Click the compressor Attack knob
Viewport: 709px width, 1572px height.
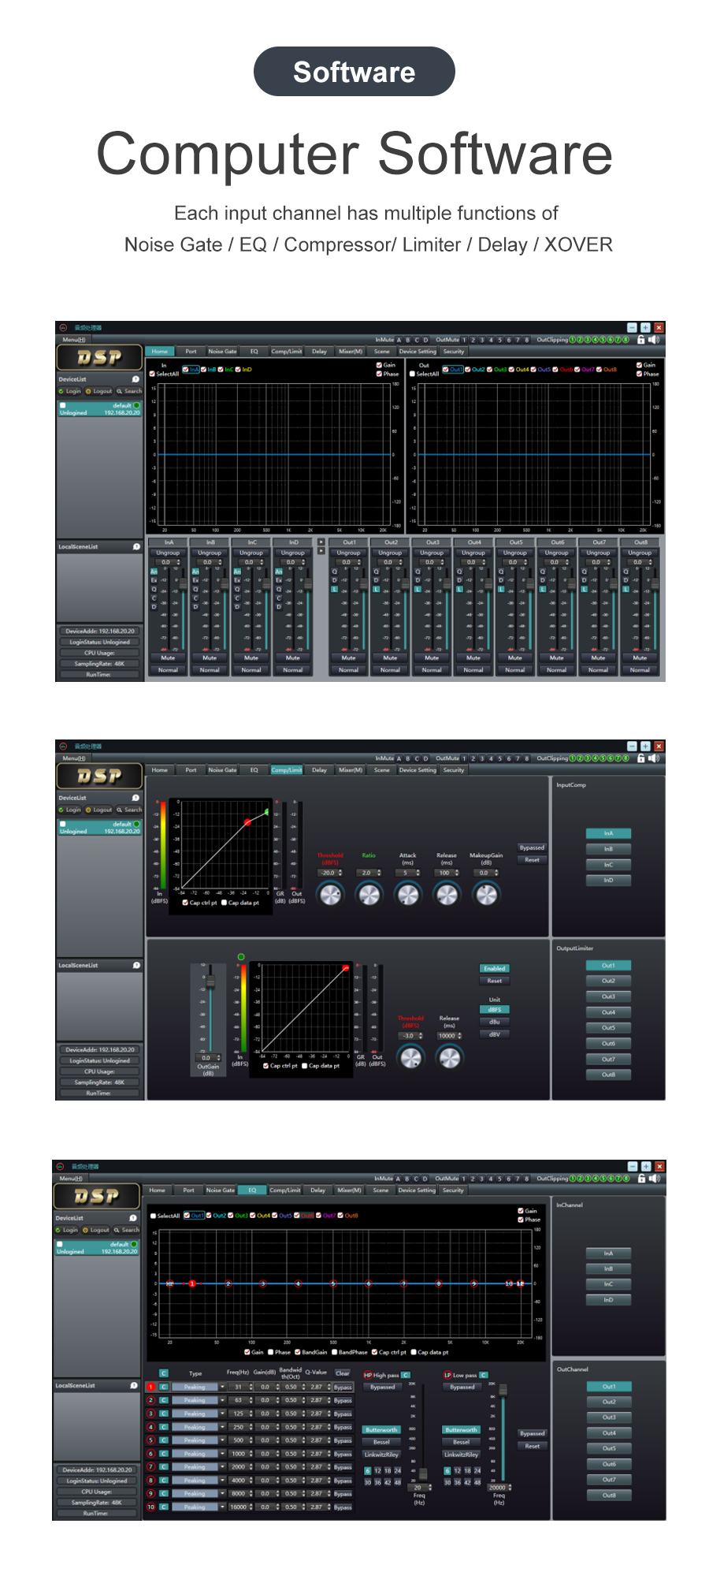tap(407, 894)
